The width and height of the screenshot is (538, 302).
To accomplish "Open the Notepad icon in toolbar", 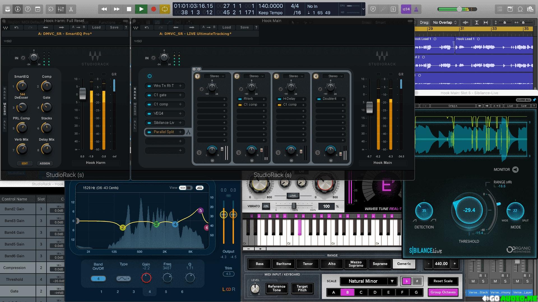I will tap(510, 9).
